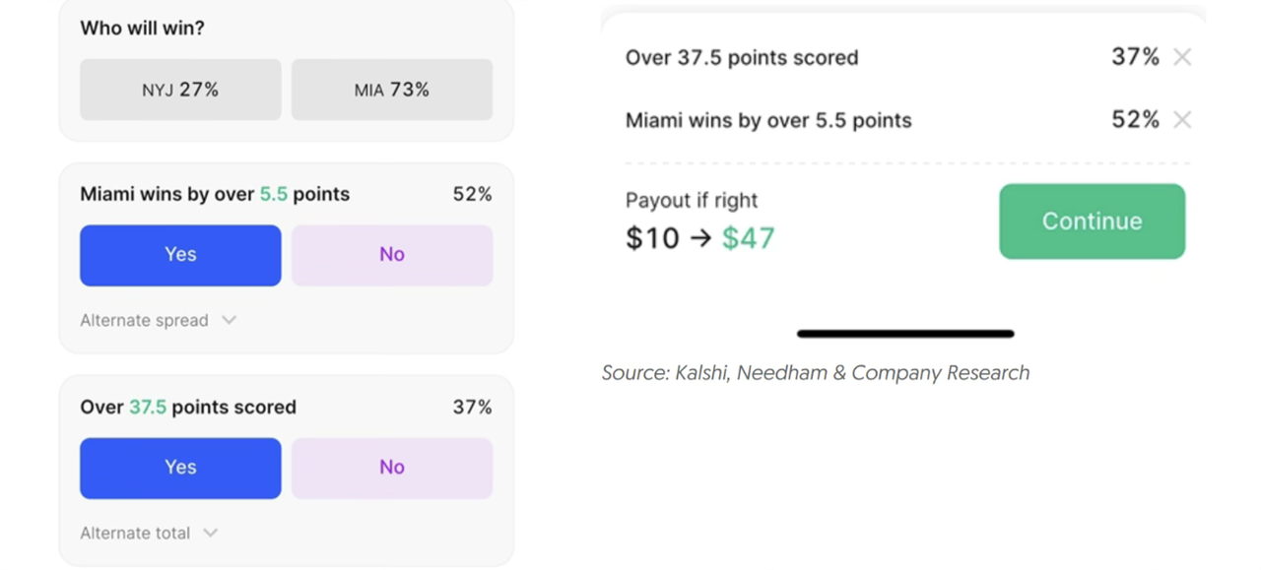Choose No for Miami wins by over 5.5

(x=392, y=255)
